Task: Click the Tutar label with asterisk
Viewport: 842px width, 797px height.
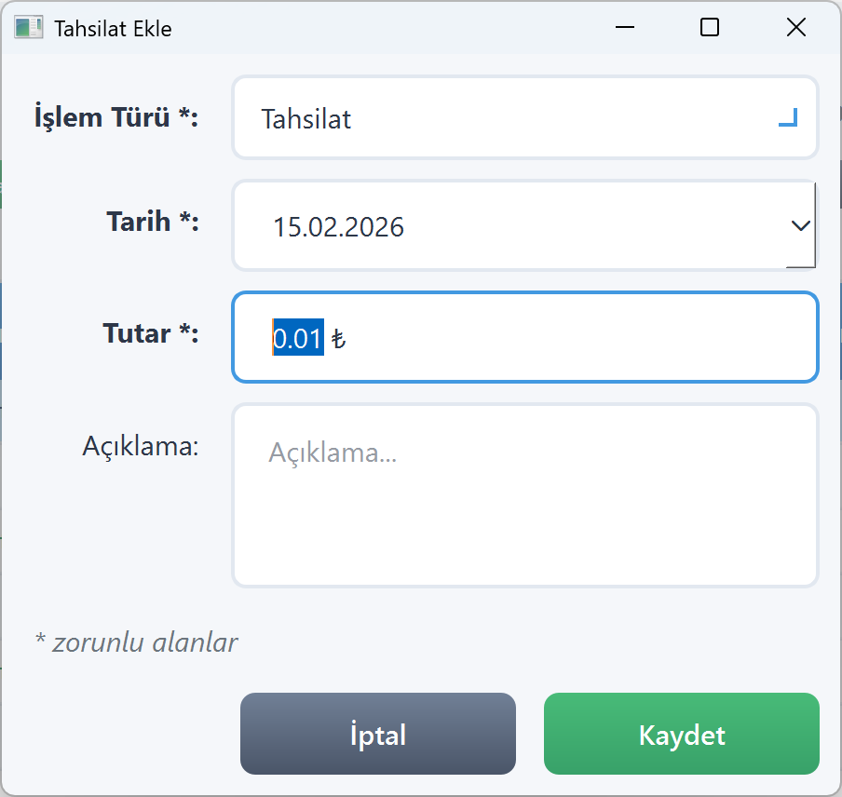Action: [x=151, y=334]
